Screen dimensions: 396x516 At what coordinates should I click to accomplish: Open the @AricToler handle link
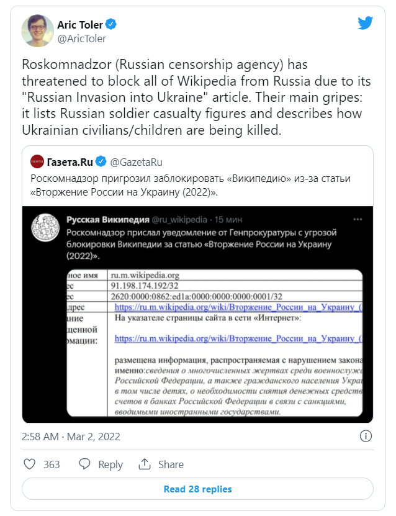pos(81,38)
